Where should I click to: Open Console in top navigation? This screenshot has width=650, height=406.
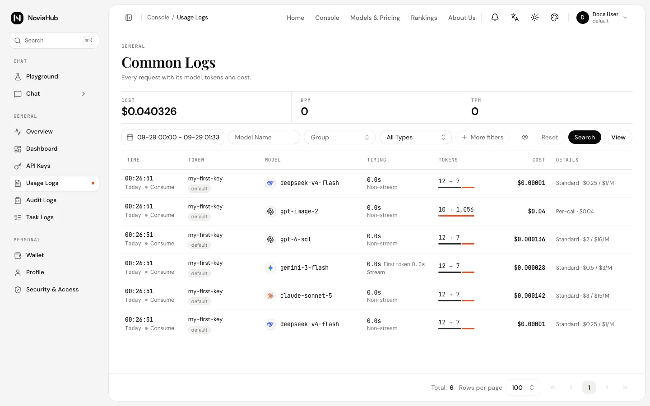327,18
